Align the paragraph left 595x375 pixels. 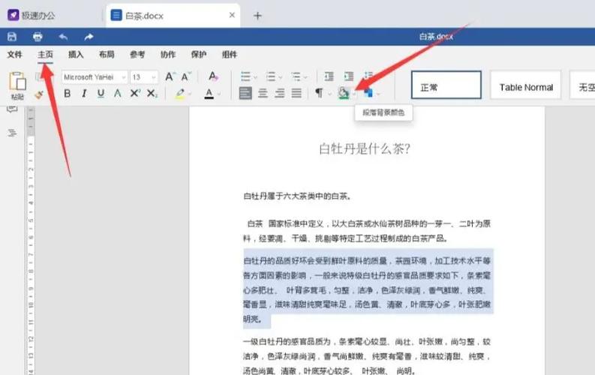coord(245,93)
